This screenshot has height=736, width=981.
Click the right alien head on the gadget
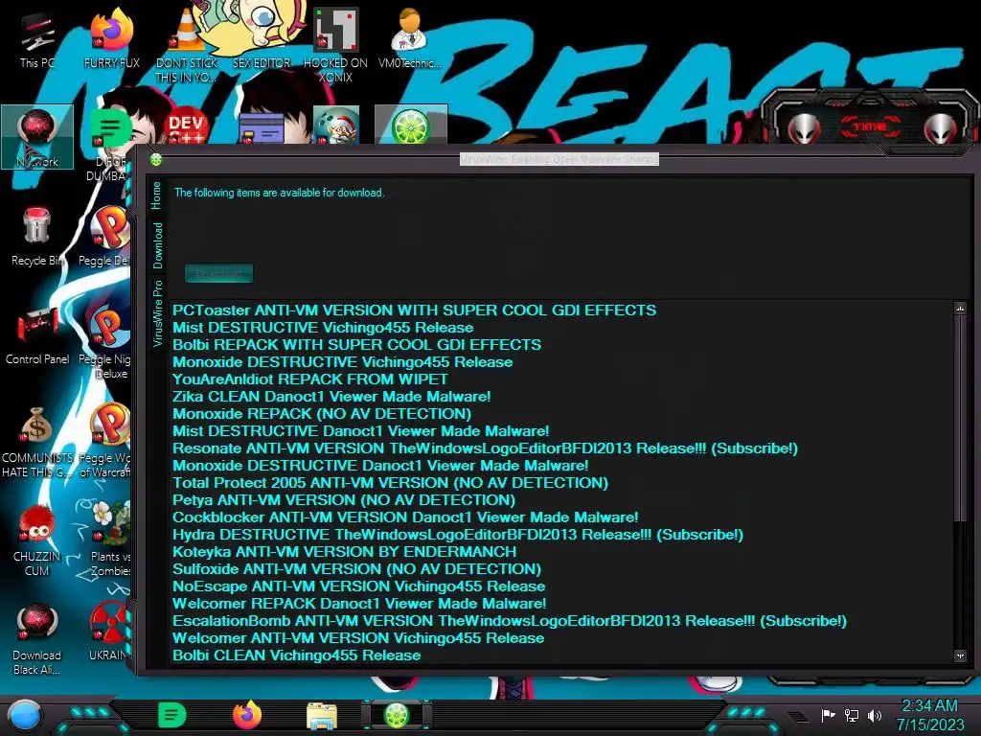pyautogui.click(x=941, y=128)
